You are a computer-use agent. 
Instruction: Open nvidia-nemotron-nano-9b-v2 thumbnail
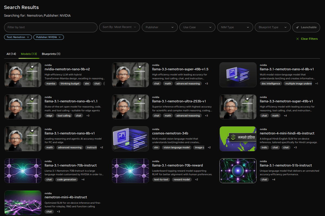23,75
